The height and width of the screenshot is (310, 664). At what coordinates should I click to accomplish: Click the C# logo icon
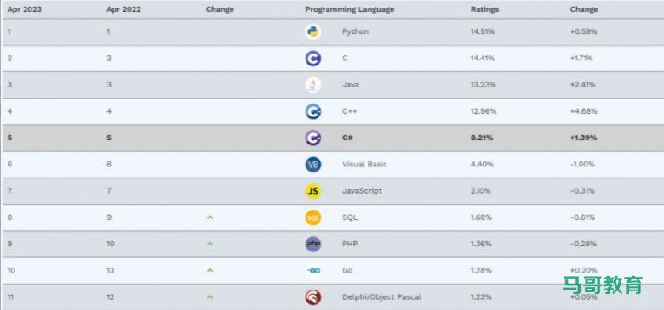313,138
